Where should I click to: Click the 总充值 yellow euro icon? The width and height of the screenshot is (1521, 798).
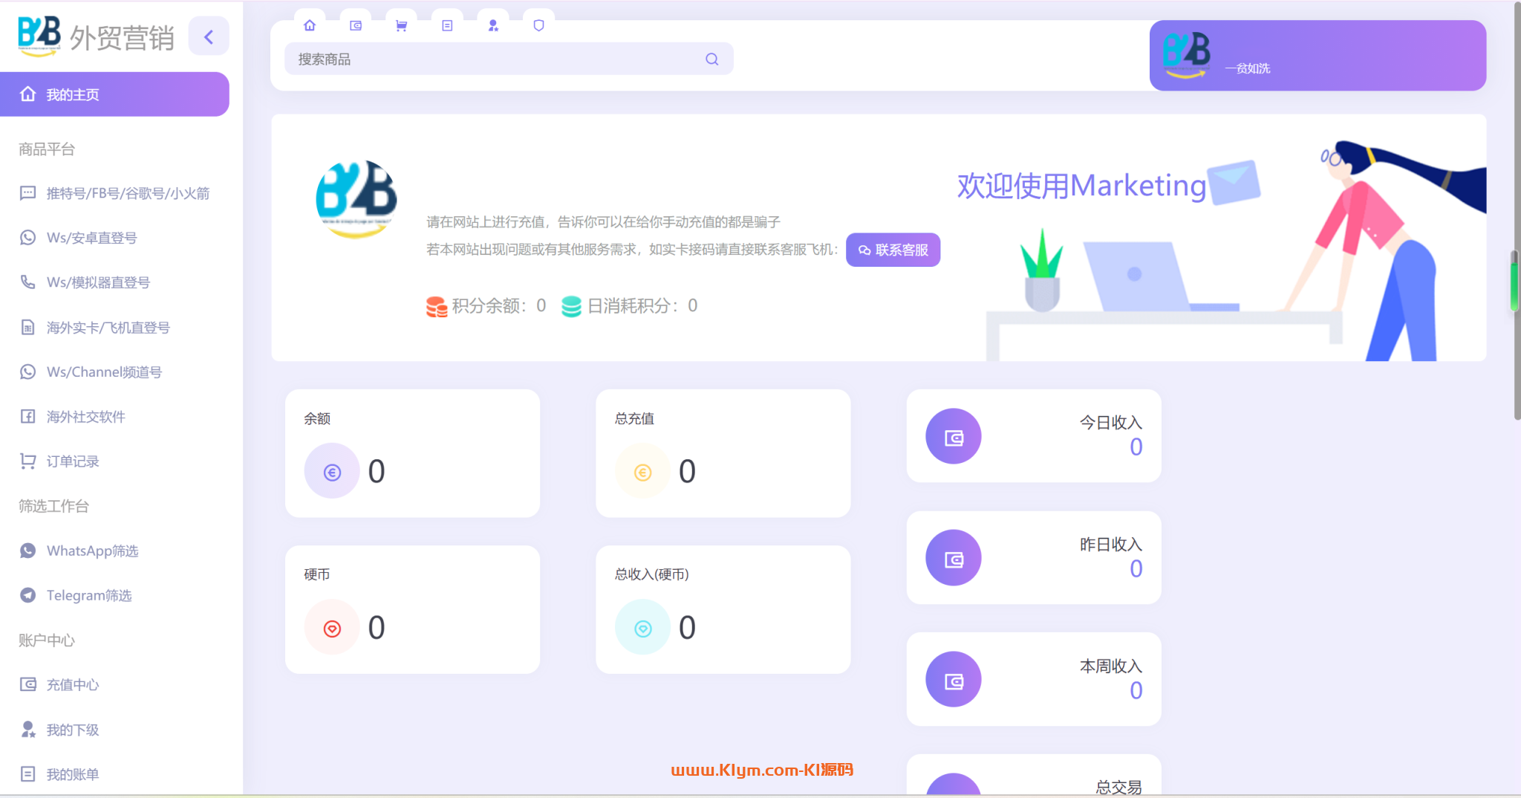point(642,471)
